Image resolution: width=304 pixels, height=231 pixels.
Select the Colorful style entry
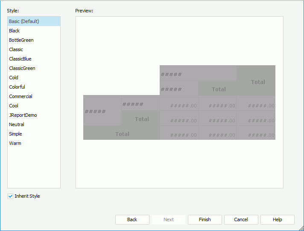coord(17,87)
